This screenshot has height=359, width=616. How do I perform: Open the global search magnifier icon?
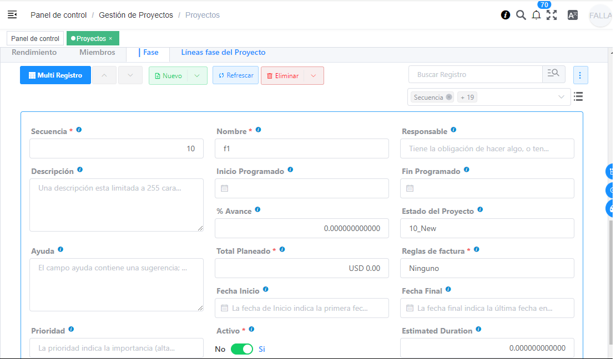coord(521,15)
